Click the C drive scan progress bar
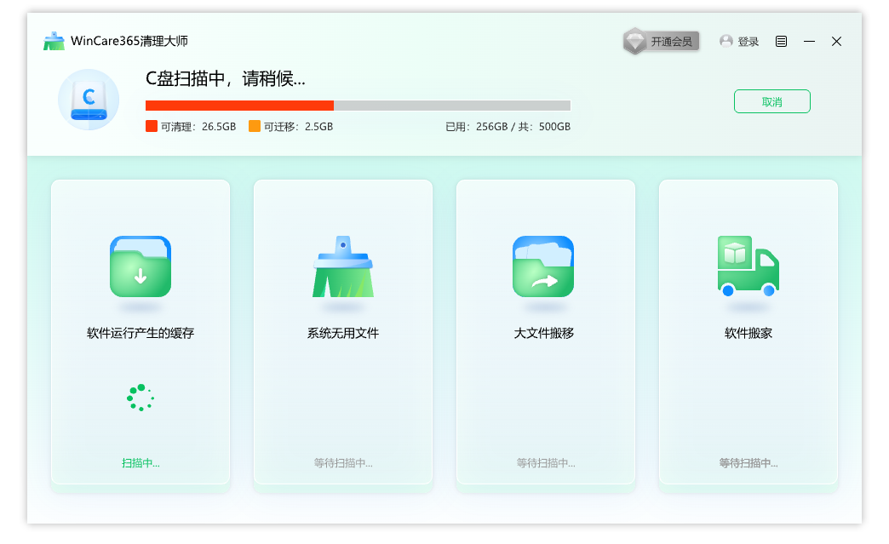 pos(358,106)
